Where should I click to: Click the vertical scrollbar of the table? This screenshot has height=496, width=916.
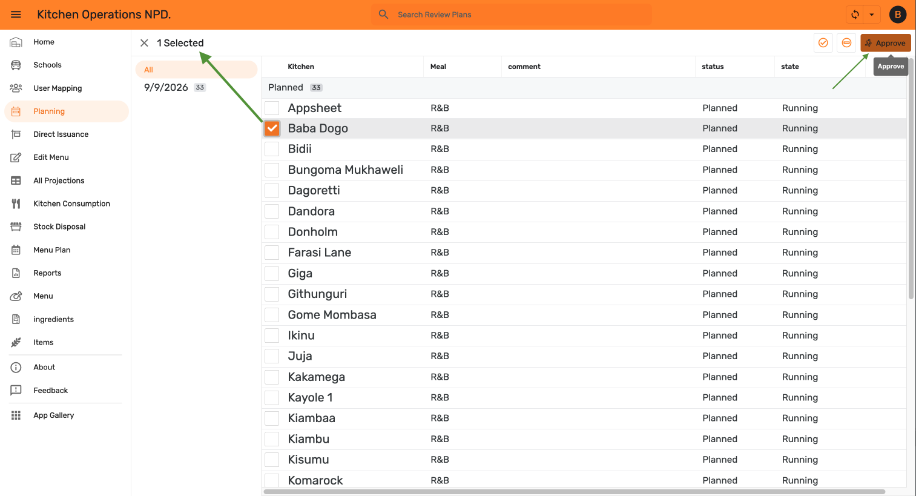pos(911,179)
